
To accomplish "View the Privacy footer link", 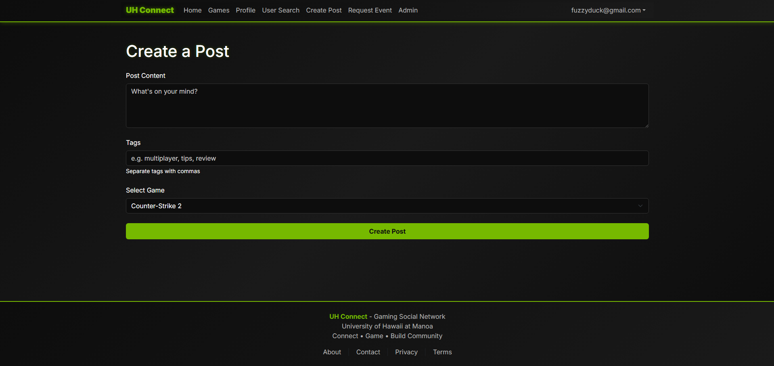I will (x=406, y=352).
